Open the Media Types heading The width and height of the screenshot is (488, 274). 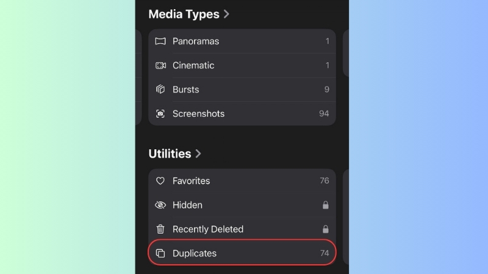coord(184,14)
